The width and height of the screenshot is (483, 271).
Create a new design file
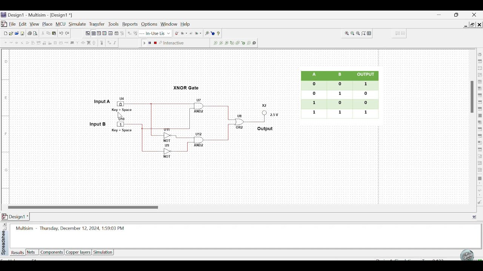5,33
